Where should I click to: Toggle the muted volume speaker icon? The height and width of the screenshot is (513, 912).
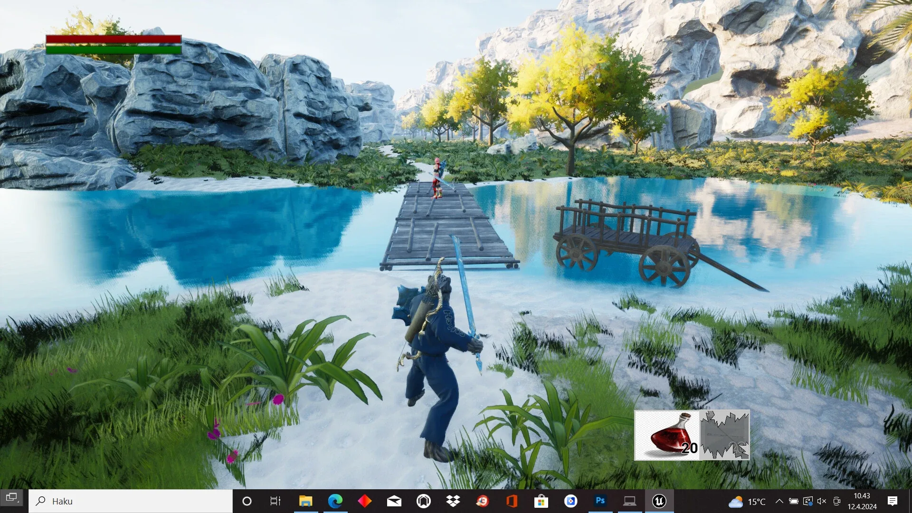(822, 501)
